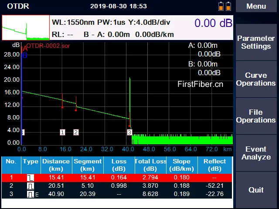
Task: Click event marker 3 at fiber end
Action: (129, 132)
